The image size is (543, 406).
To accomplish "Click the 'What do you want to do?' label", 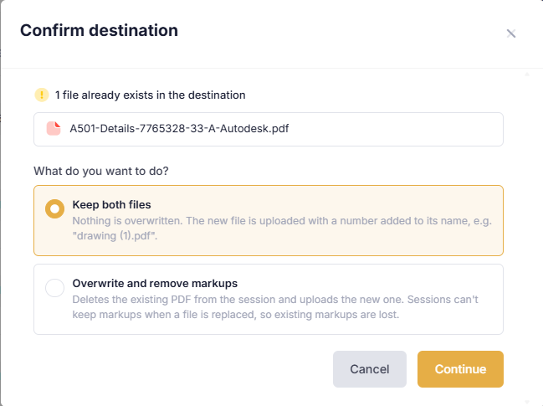I will [x=101, y=171].
